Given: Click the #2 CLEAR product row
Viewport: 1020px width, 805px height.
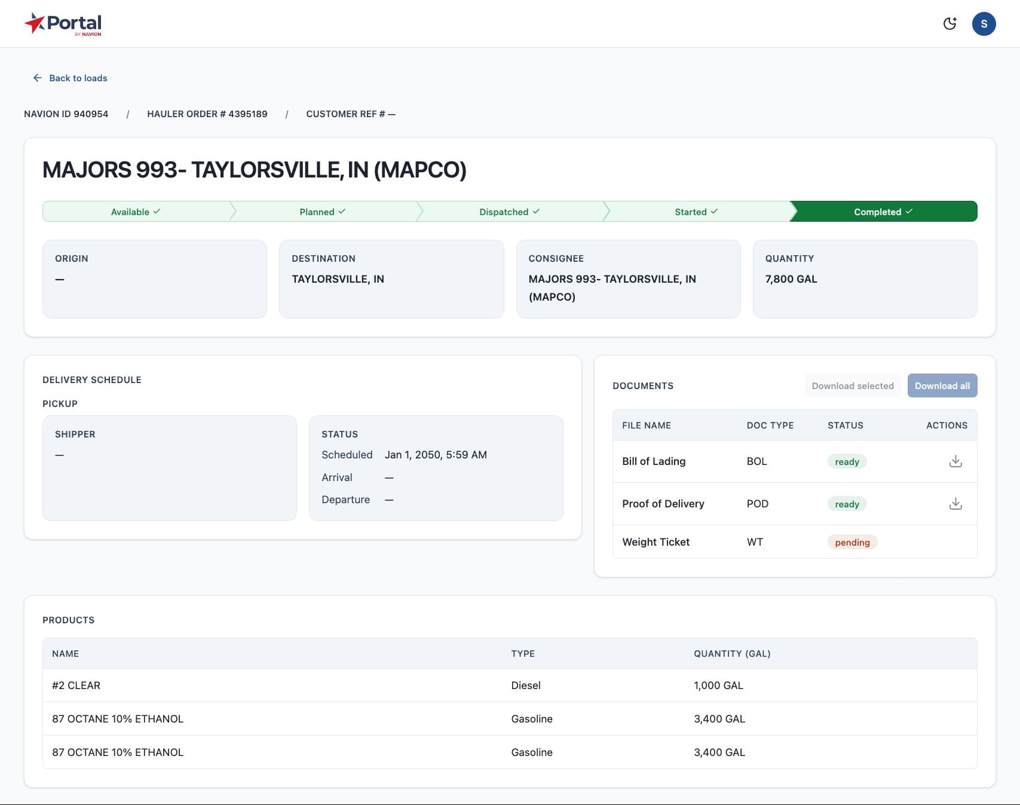Looking at the screenshot, I should point(510,685).
